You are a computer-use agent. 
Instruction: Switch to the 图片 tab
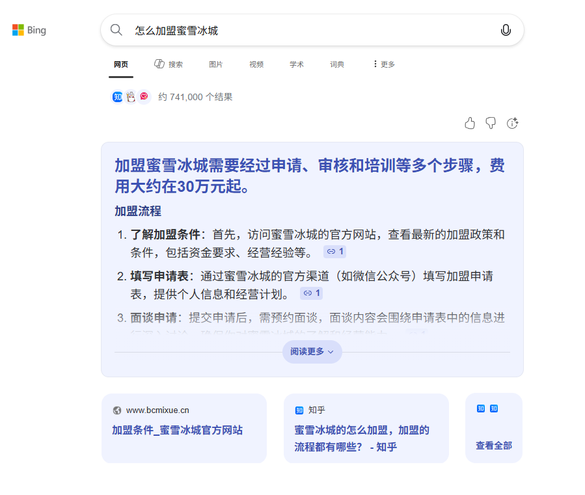click(215, 64)
